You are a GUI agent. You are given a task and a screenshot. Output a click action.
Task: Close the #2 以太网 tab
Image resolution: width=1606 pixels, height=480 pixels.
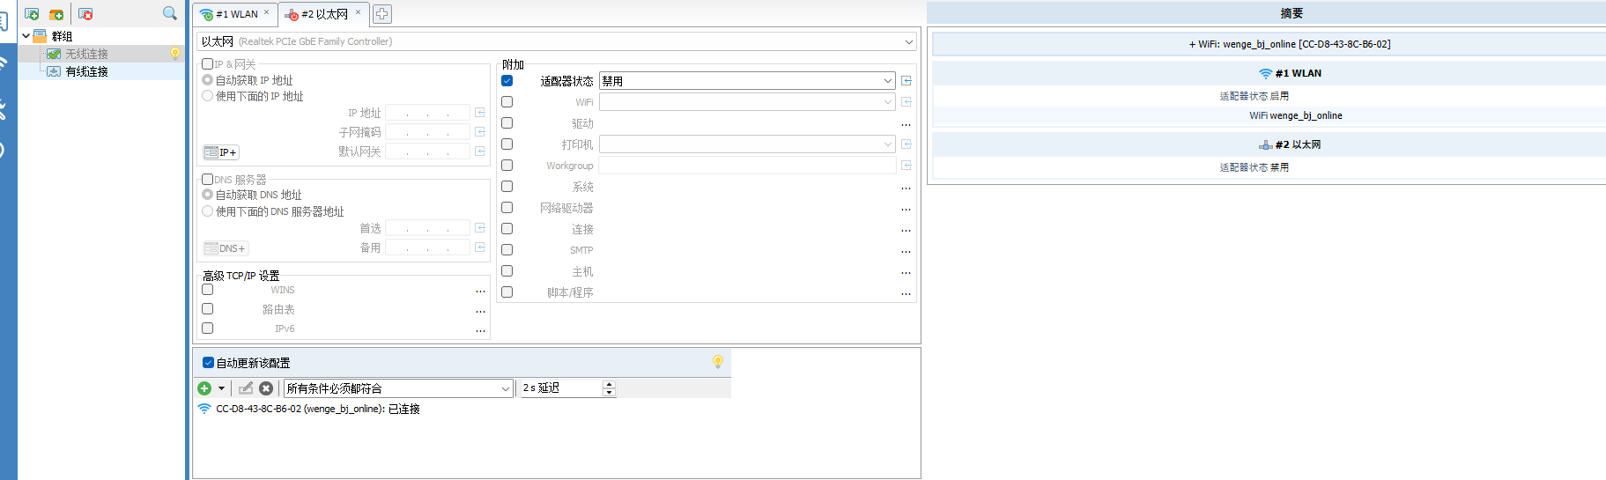tap(358, 12)
